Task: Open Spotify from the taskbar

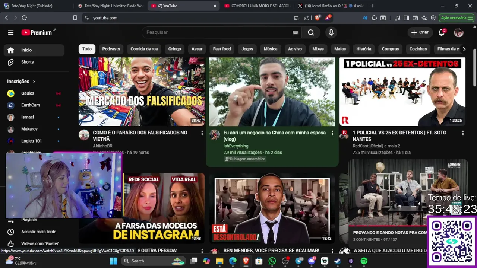Action: click(364, 261)
